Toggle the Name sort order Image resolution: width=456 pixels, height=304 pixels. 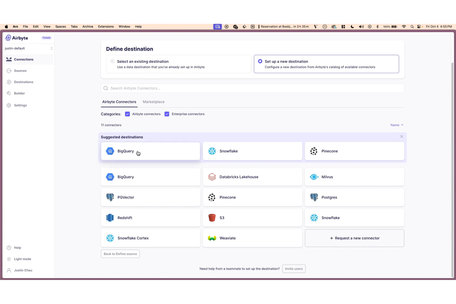(397, 125)
